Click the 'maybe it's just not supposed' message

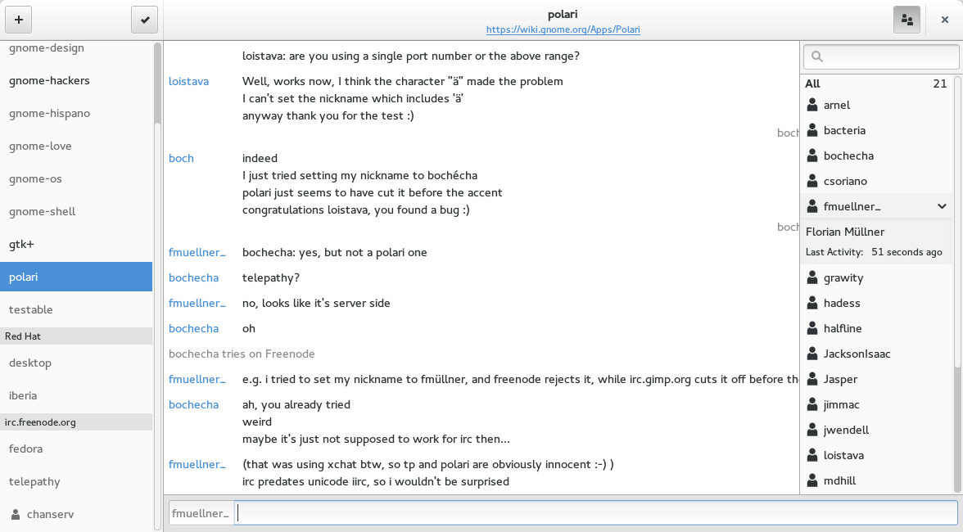click(x=376, y=439)
